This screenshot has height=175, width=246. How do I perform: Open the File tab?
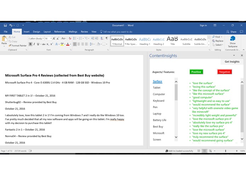point(6,32)
